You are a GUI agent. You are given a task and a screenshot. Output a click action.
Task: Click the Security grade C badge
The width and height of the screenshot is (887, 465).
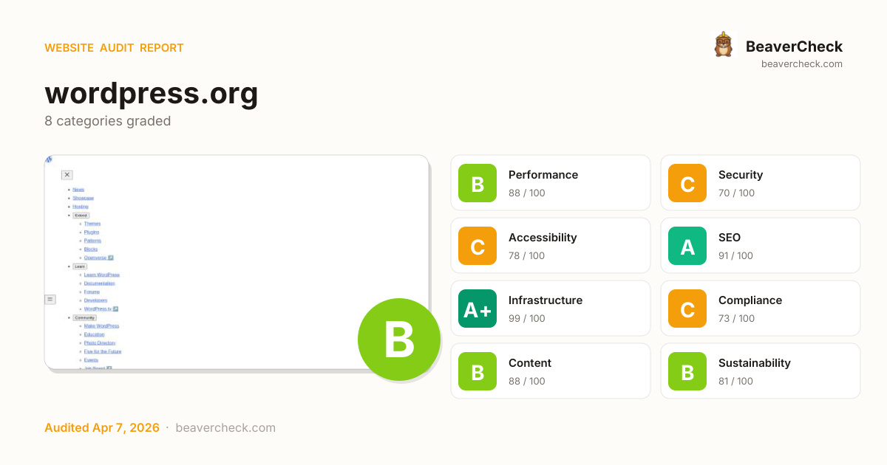pos(687,183)
